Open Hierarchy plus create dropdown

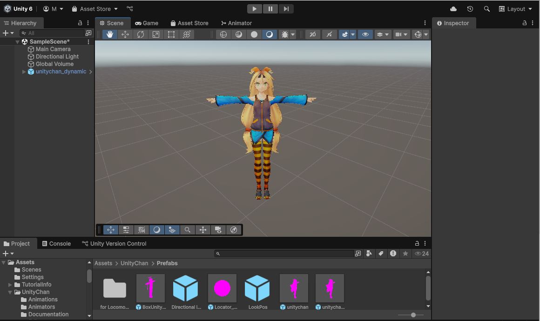(8, 33)
